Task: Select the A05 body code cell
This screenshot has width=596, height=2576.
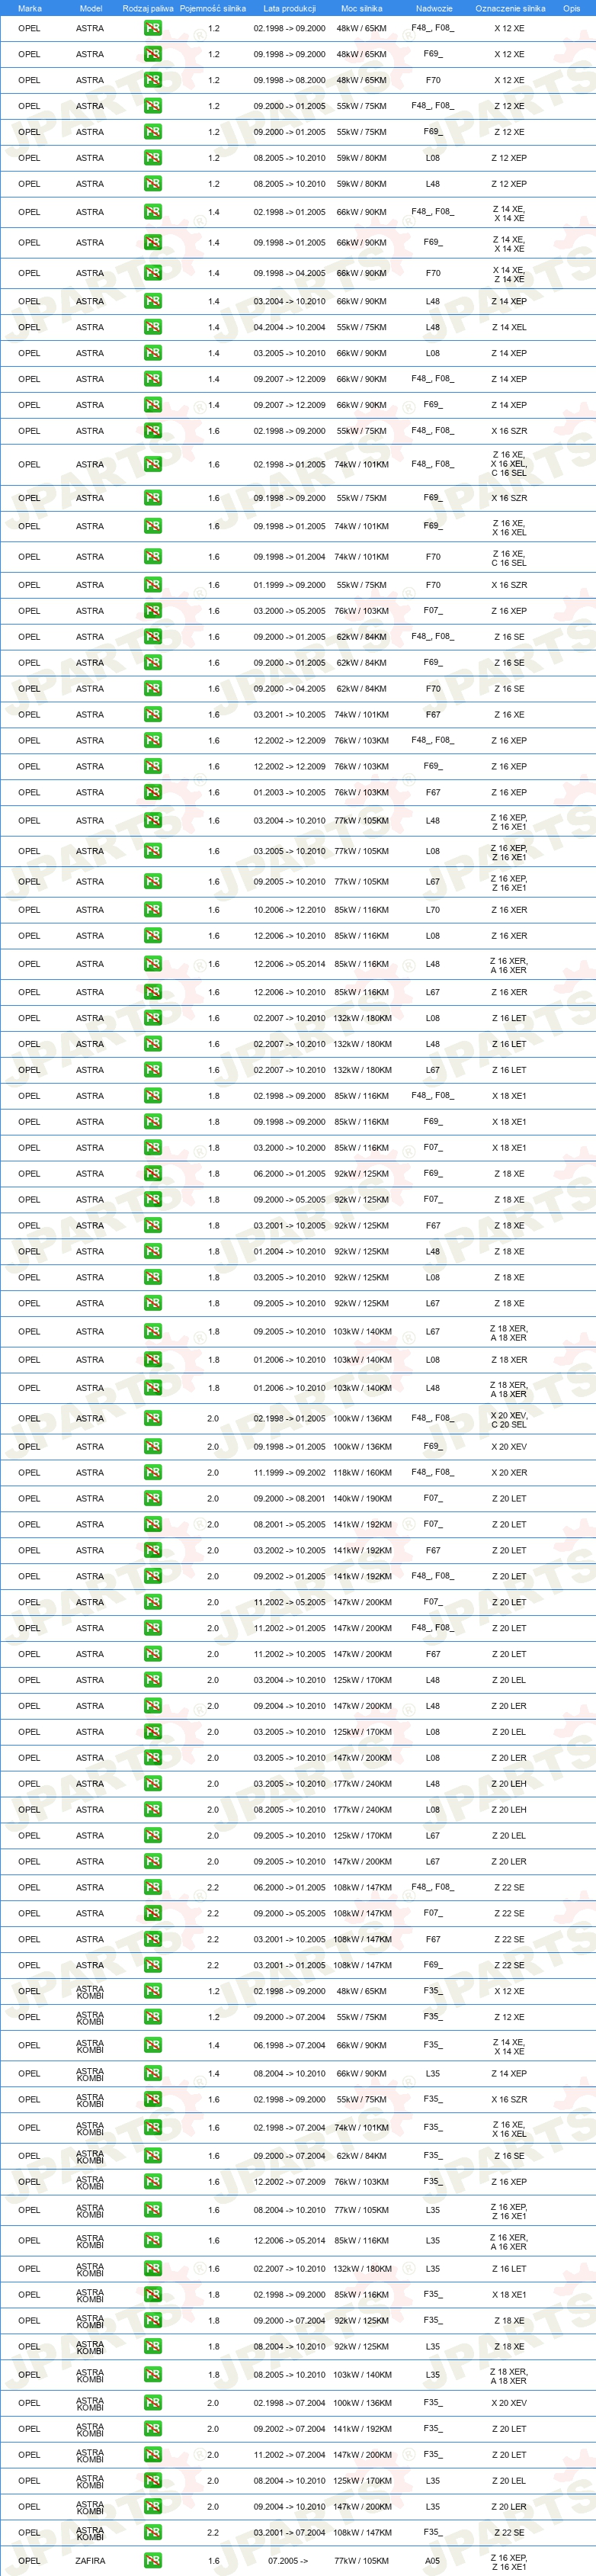Action: click(x=432, y=2561)
